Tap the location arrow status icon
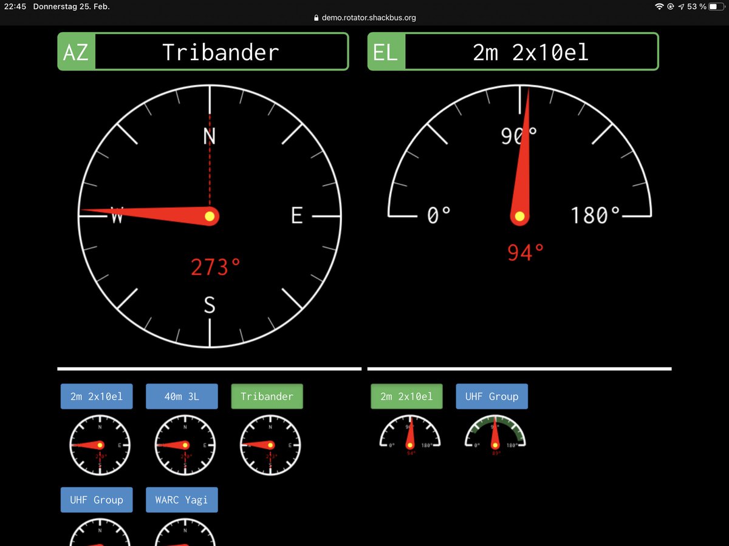The height and width of the screenshot is (546, 729). point(682,6)
